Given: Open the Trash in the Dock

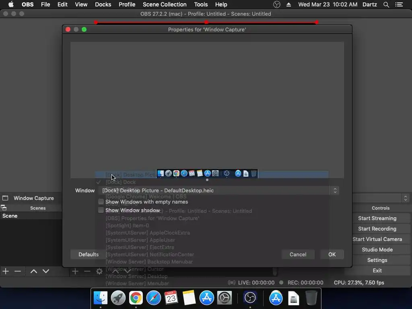Looking at the screenshot, I should 311,298.
